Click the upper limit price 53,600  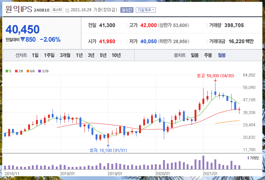(180, 25)
